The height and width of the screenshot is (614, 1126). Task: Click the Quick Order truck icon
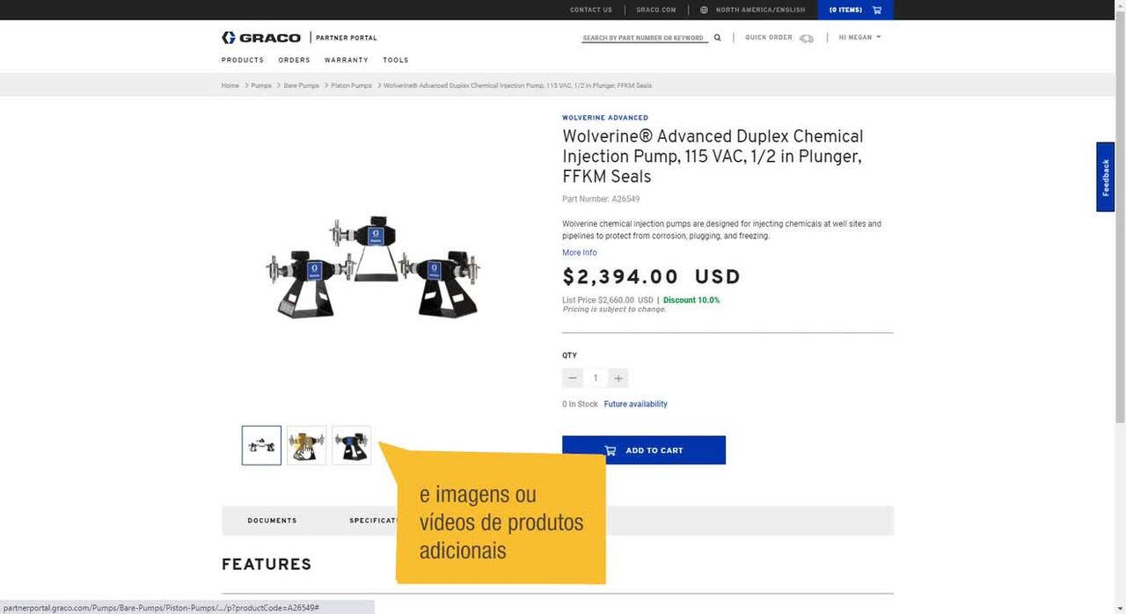pyautogui.click(x=807, y=39)
